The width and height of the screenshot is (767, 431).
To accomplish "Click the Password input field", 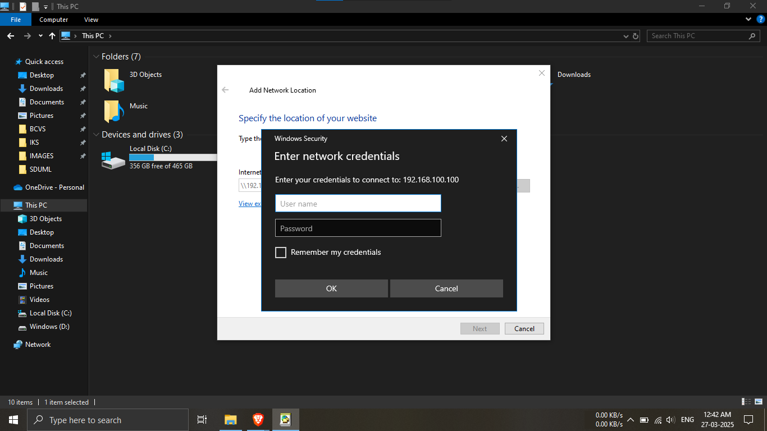I will (358, 228).
